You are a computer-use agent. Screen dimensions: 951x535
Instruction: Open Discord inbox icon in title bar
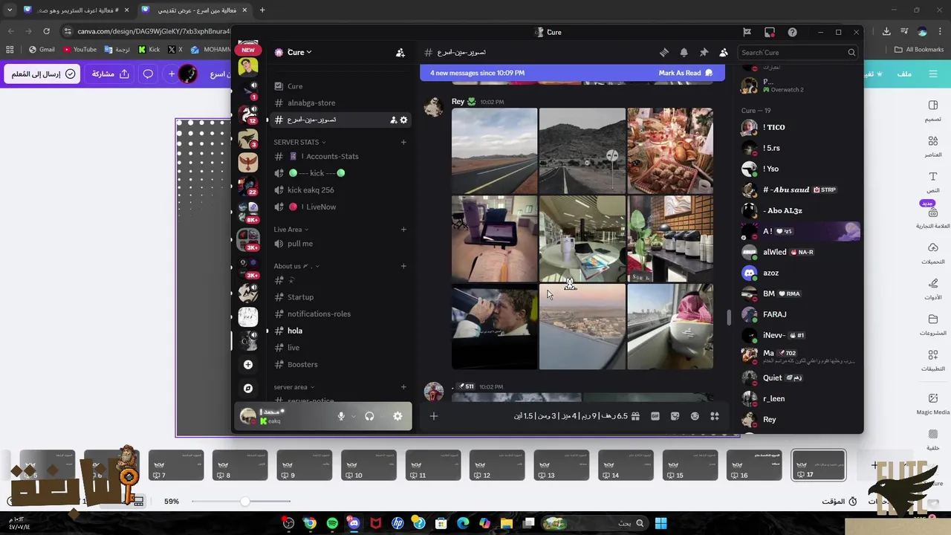click(770, 32)
